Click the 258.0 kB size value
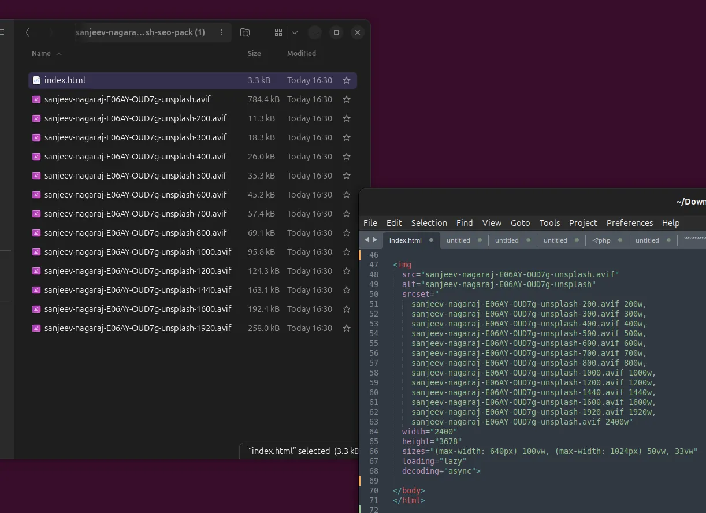 click(x=263, y=328)
